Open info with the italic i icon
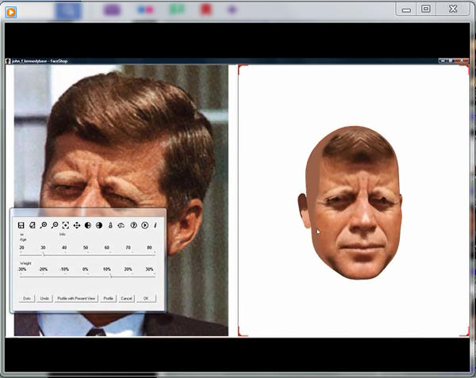 pos(155,225)
